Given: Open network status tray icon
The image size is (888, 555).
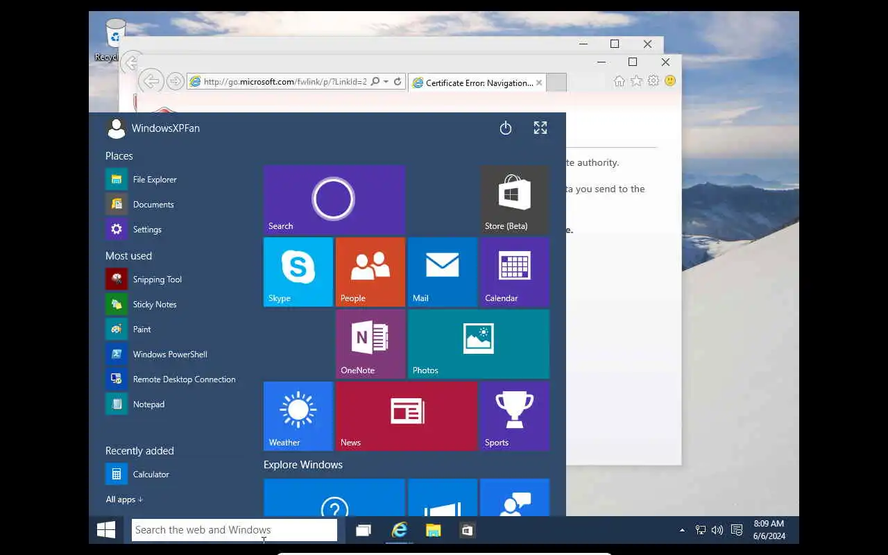Looking at the screenshot, I should point(701,530).
